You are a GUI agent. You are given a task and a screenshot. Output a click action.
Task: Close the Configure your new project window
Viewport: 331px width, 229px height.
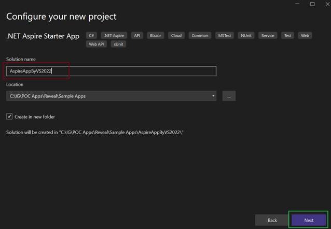point(324,4)
